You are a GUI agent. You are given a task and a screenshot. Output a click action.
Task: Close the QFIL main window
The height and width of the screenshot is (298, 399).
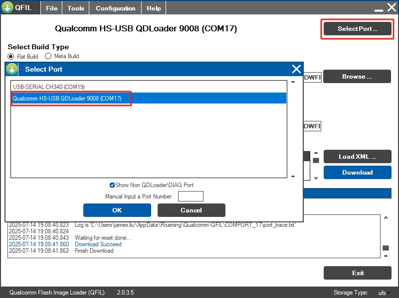pyautogui.click(x=391, y=8)
